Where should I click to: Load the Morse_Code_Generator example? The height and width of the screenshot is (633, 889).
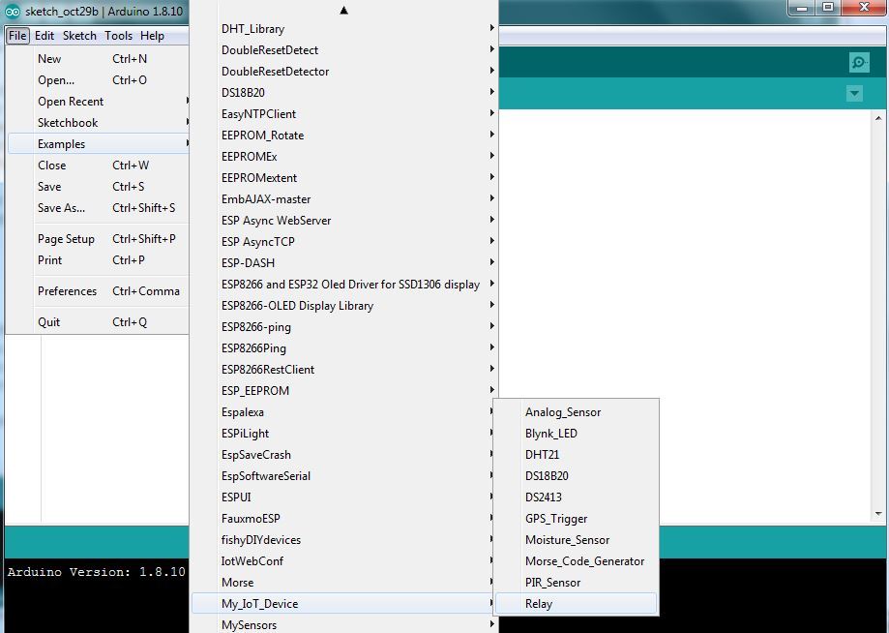(x=576, y=561)
